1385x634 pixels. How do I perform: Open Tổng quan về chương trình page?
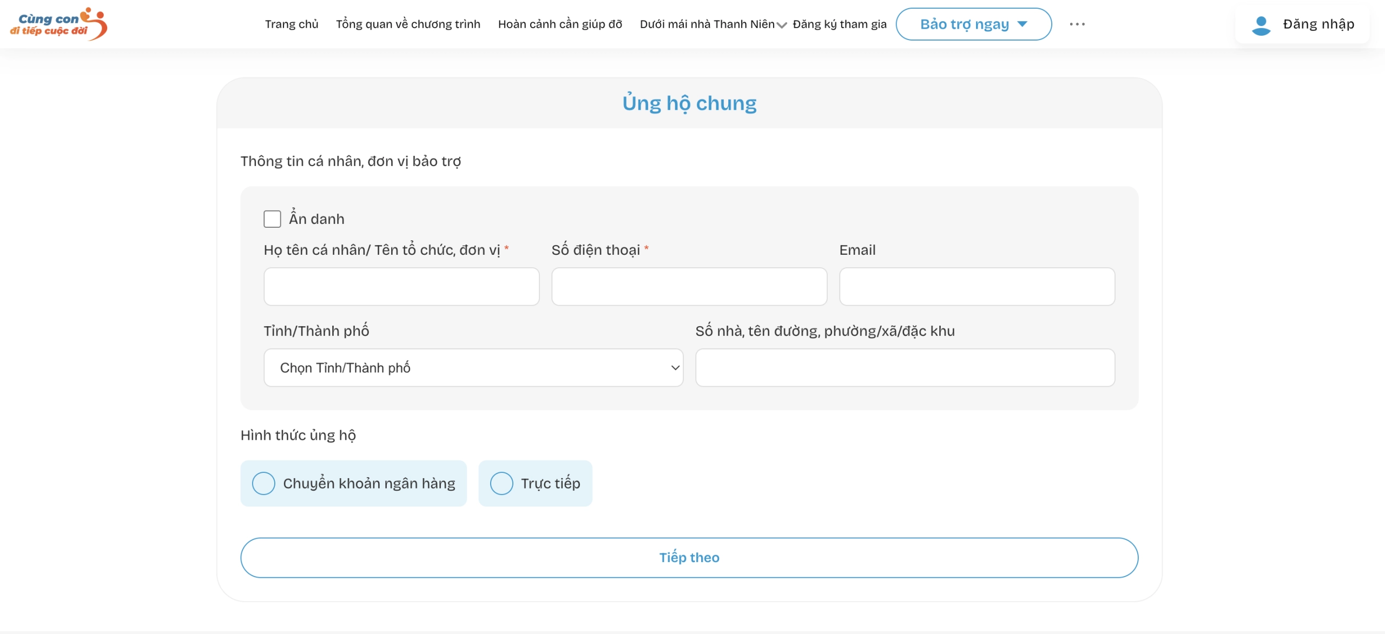408,24
